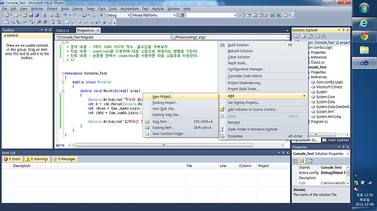Launch Internet Explorer from the taskbar
The width and height of the screenshot is (377, 211).
point(364,24)
